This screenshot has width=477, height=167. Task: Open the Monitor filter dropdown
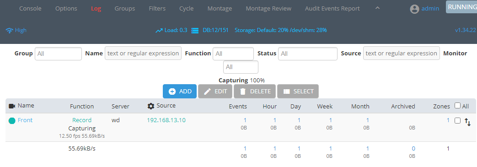241,67
